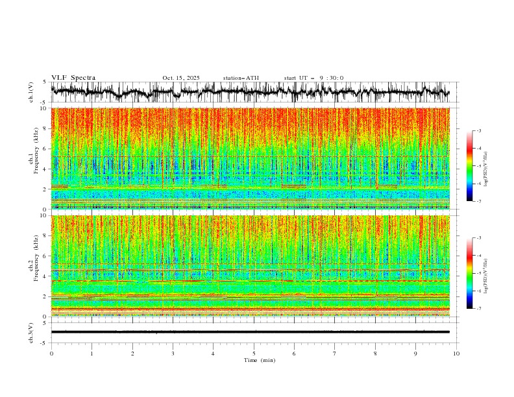Click the "Time (min)" x-axis label

[x=260, y=360]
